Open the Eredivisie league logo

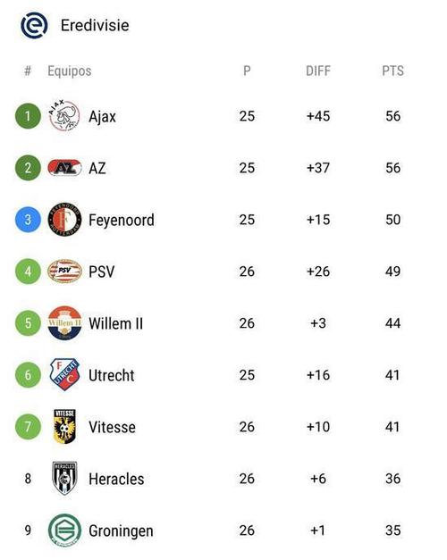pos(34,25)
